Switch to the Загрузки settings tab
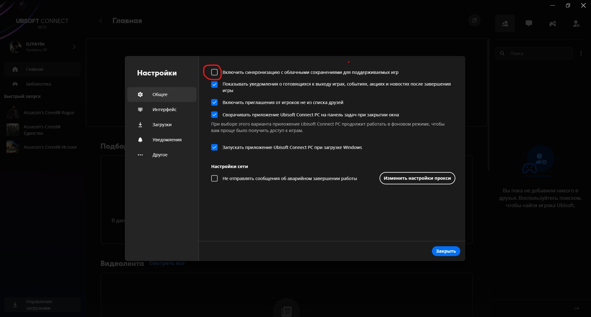Image resolution: width=591 pixels, height=317 pixels. (x=162, y=125)
